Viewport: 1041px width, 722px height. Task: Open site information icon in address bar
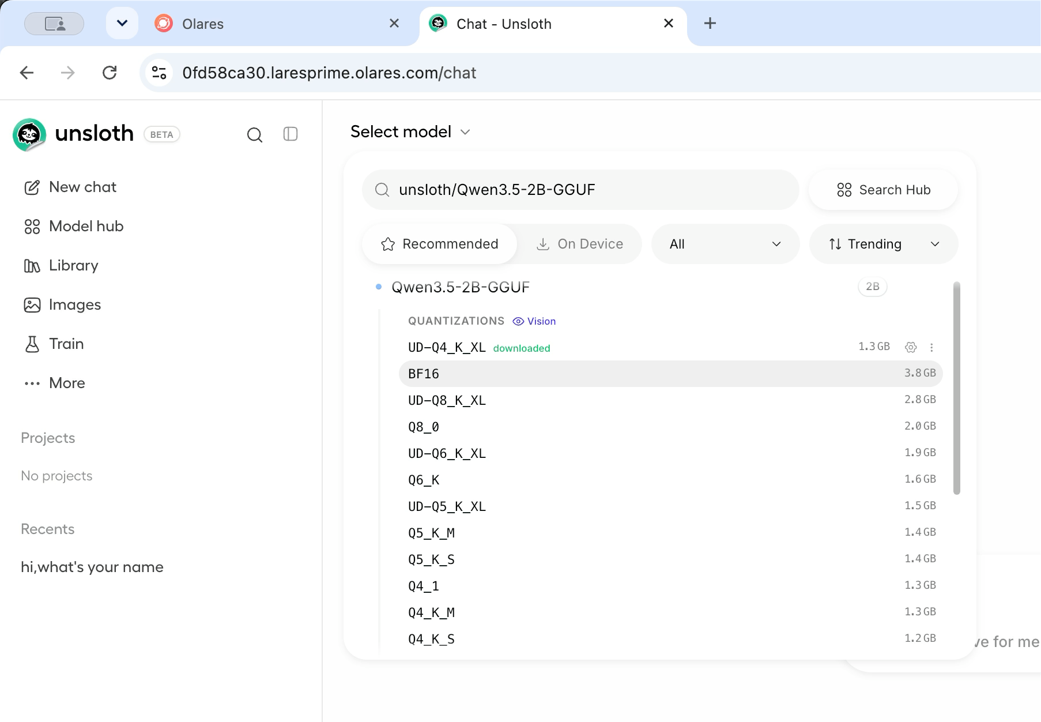[x=159, y=73]
